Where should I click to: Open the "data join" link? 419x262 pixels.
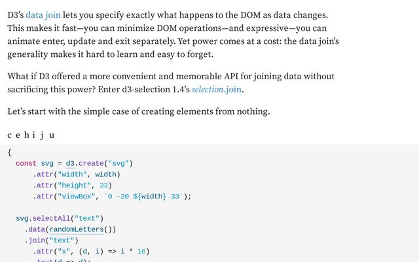pyautogui.click(x=43, y=14)
